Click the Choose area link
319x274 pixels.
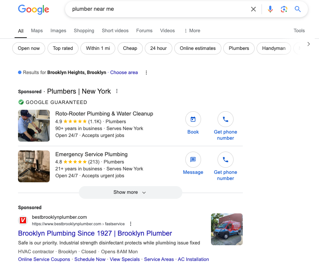click(x=124, y=72)
